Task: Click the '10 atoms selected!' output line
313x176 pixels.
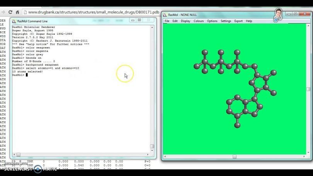Action: [x=27, y=71]
